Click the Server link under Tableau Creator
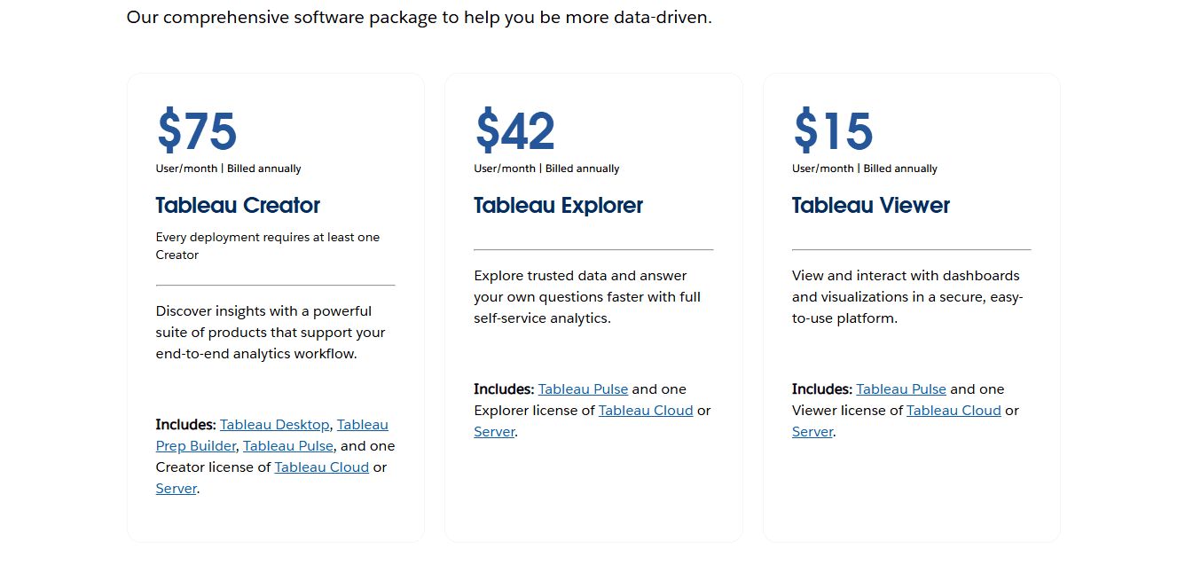Image resolution: width=1193 pixels, height=565 pixels. click(175, 488)
